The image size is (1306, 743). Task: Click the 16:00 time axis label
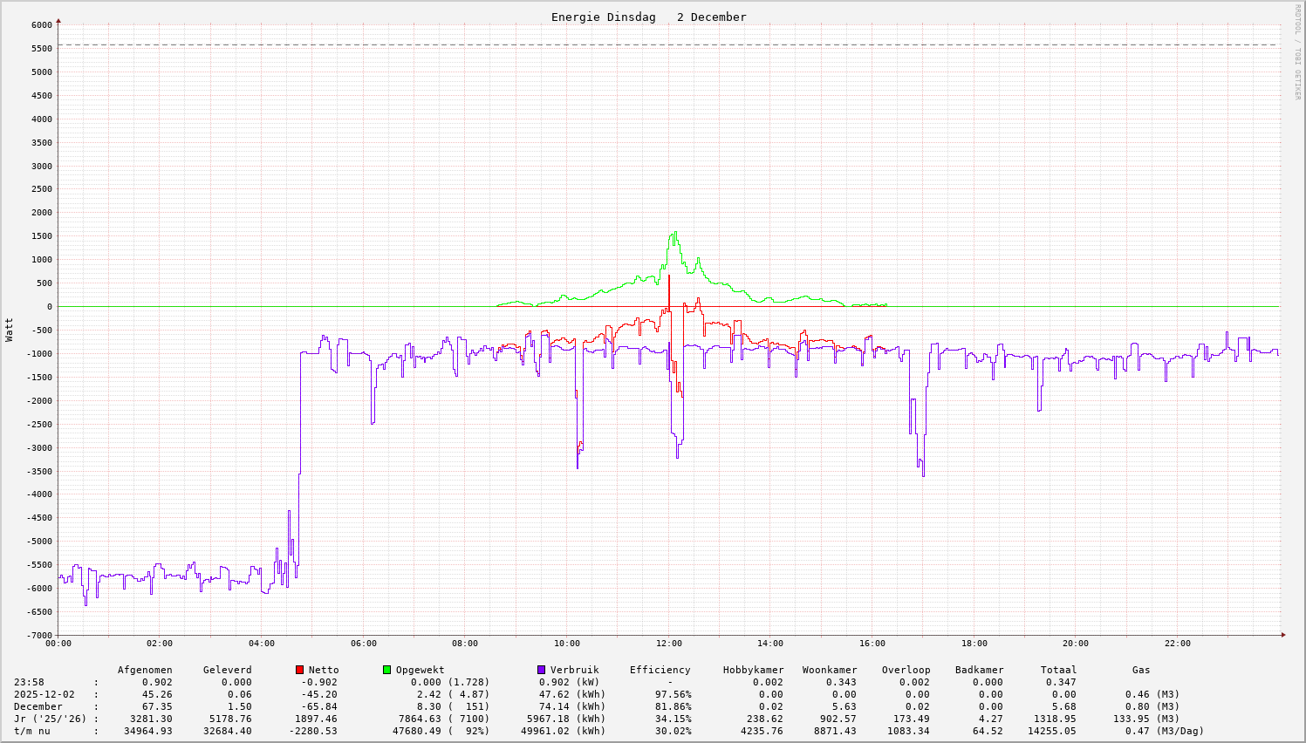(872, 644)
